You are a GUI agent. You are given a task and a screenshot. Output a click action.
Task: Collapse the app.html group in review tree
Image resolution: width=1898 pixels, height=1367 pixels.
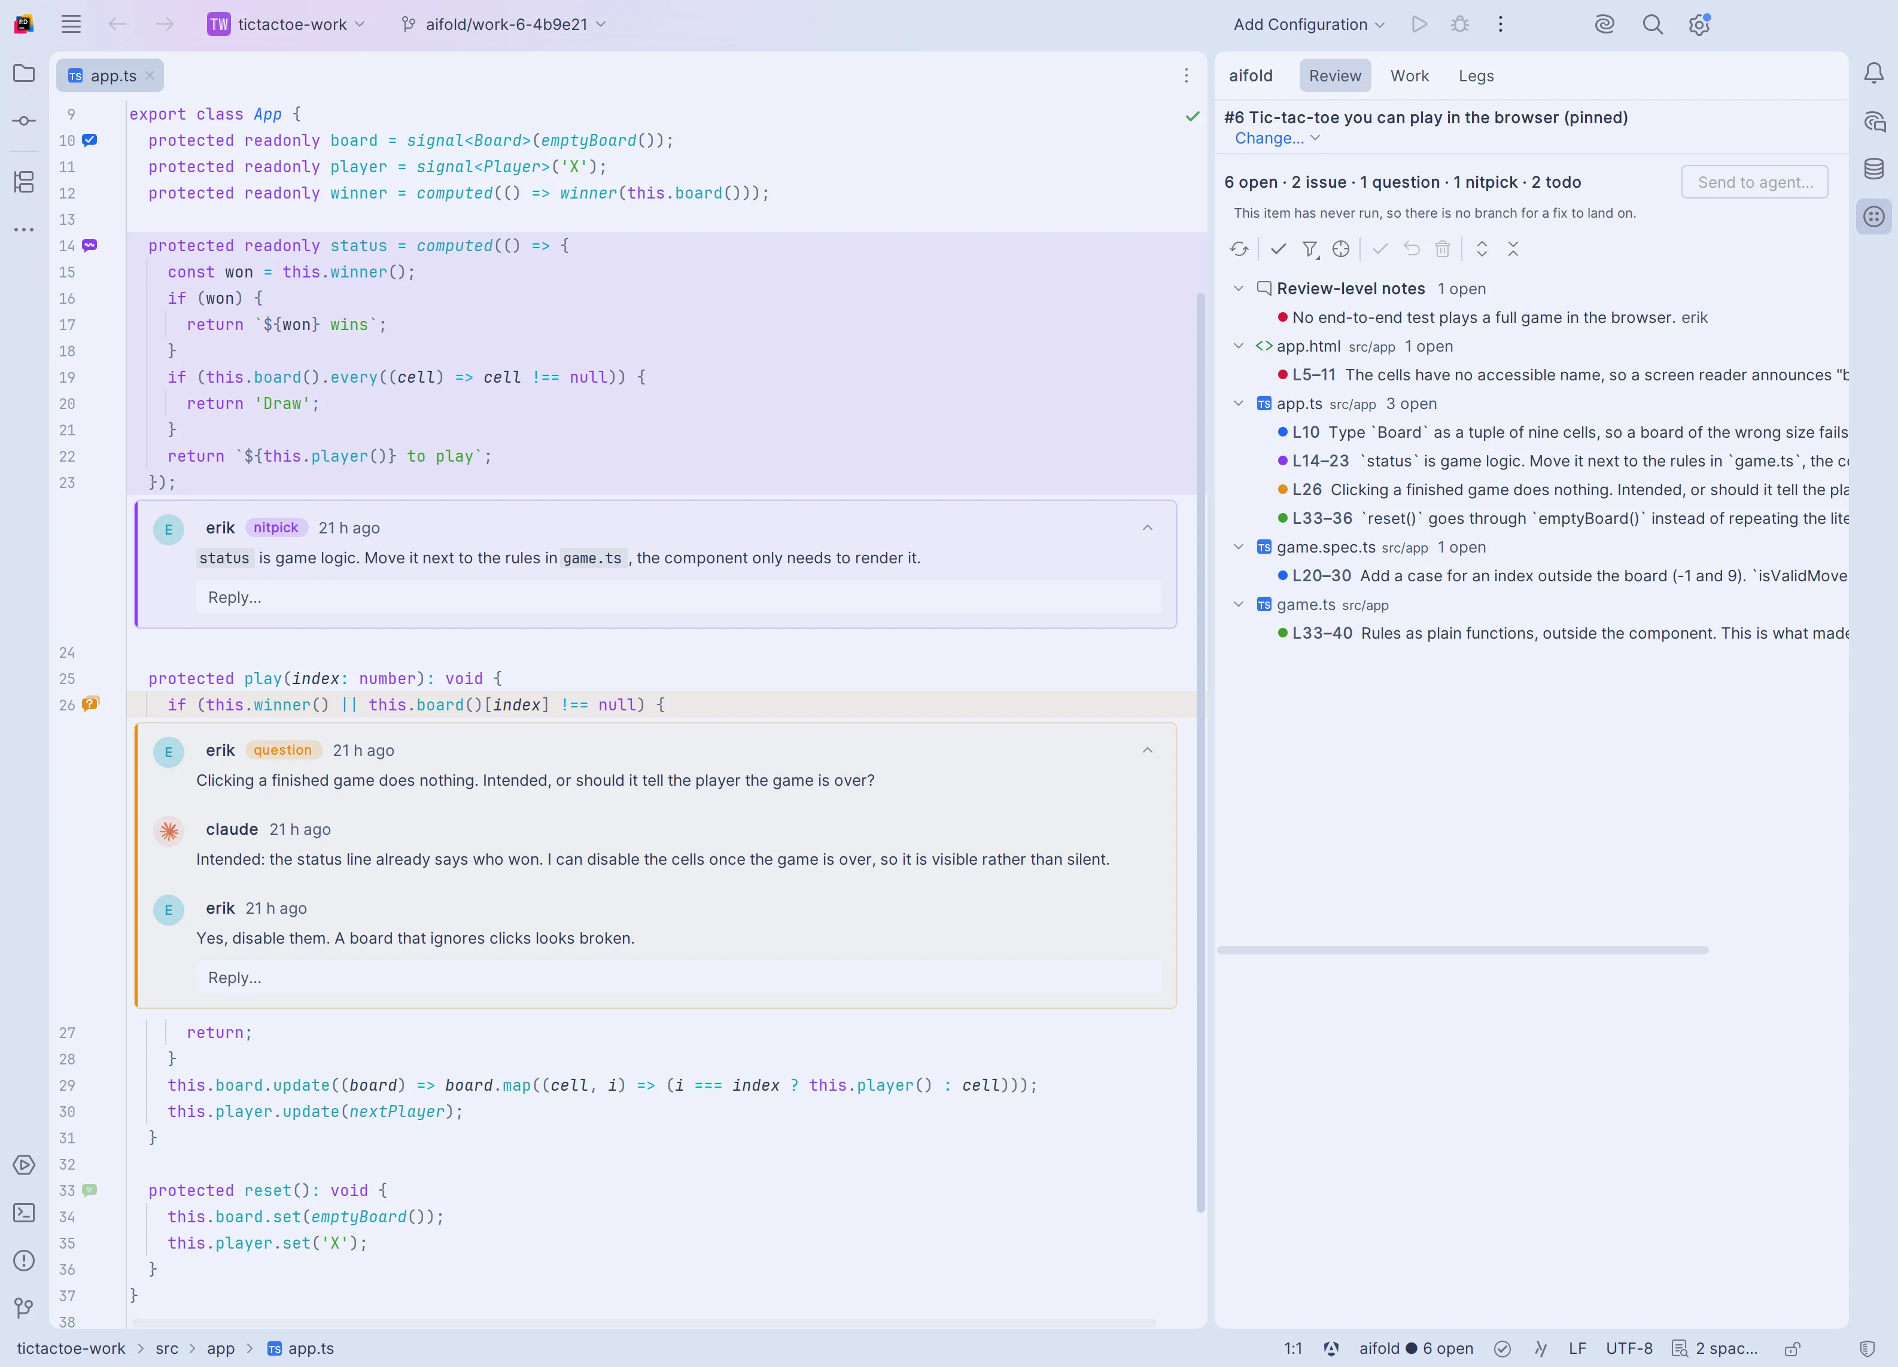click(x=1239, y=346)
